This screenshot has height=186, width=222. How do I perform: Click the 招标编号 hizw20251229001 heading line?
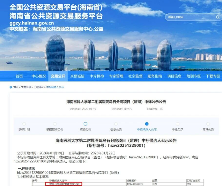tap(116, 146)
